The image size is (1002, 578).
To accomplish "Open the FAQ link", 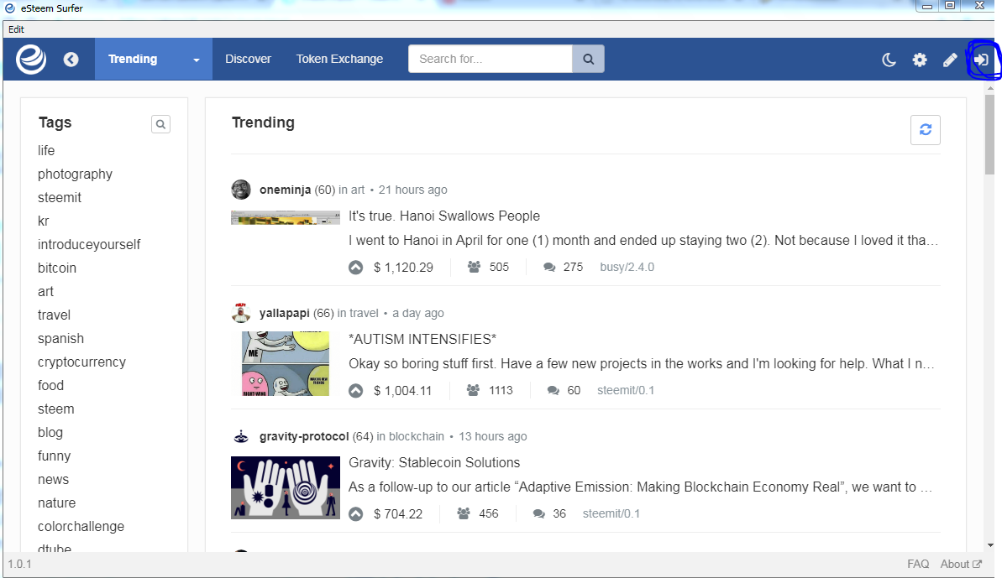I will tap(918, 564).
